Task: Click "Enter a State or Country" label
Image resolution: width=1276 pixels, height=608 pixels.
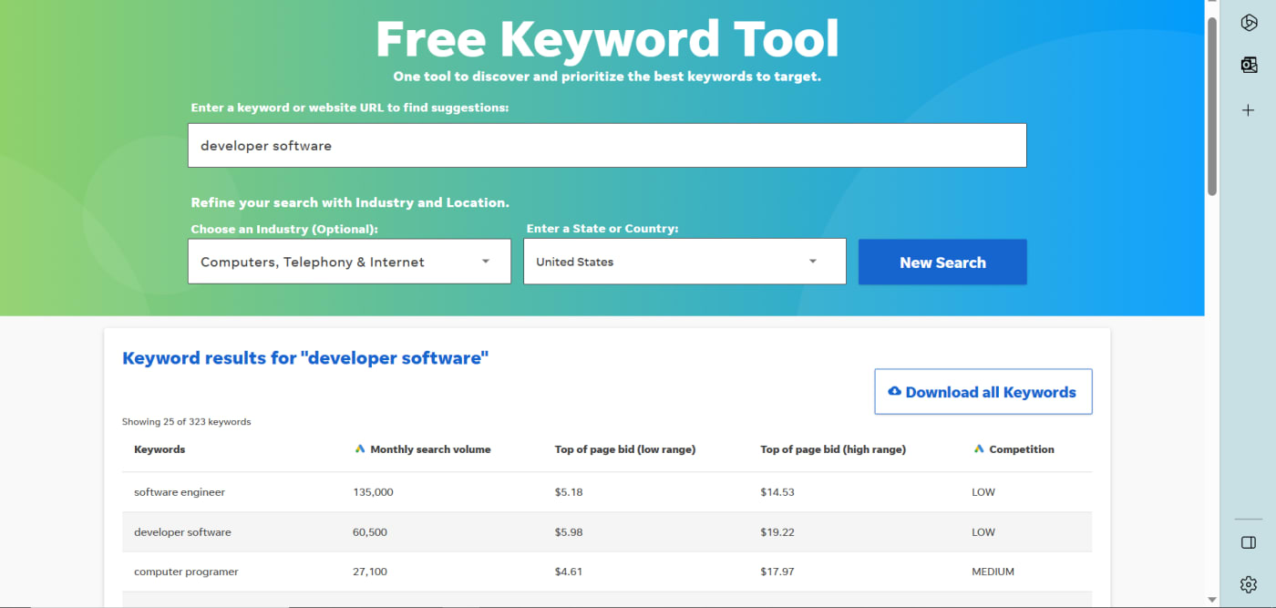Action: pyautogui.click(x=602, y=229)
